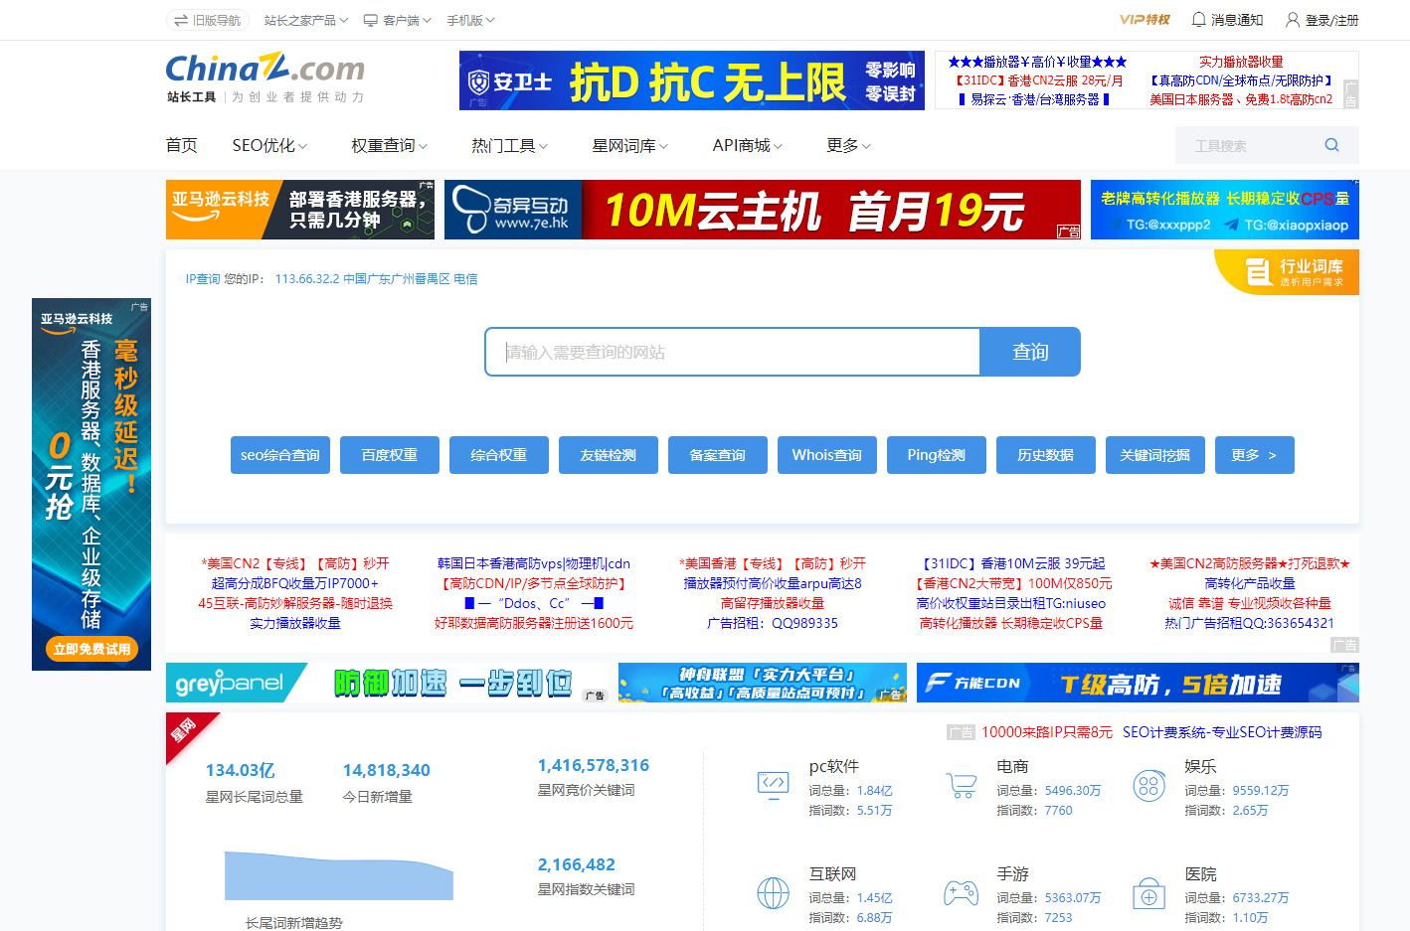Click the 113.66.32.2 IP address text

[x=307, y=279]
